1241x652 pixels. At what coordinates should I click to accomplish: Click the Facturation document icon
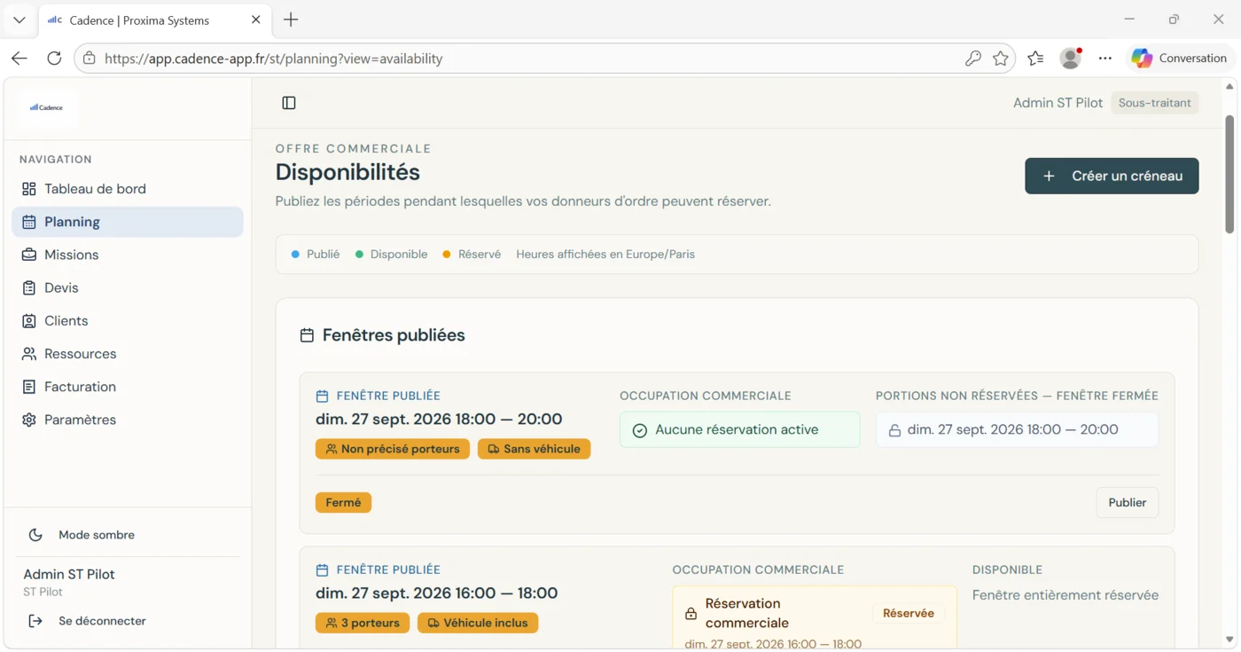point(29,387)
